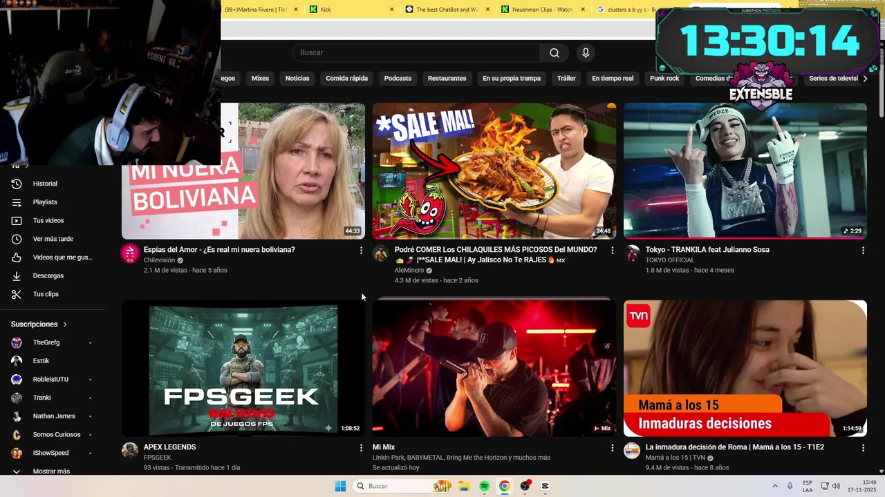The image size is (885, 497).
Task: Open options menu for Mamá a los 15 video
Action: coord(863,448)
